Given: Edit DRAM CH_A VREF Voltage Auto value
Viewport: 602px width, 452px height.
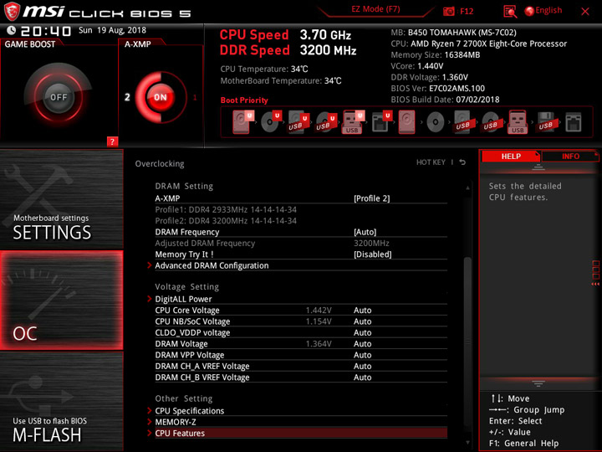Looking at the screenshot, I should click(x=362, y=366).
